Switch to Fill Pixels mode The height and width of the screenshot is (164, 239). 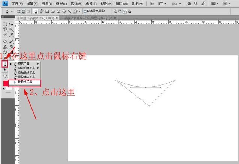click(x=28, y=11)
